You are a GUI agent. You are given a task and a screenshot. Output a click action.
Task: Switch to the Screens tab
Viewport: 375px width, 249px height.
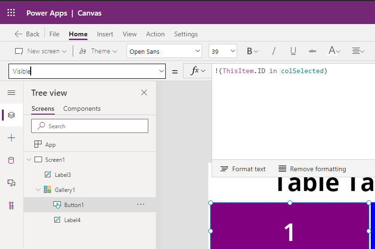tap(43, 108)
